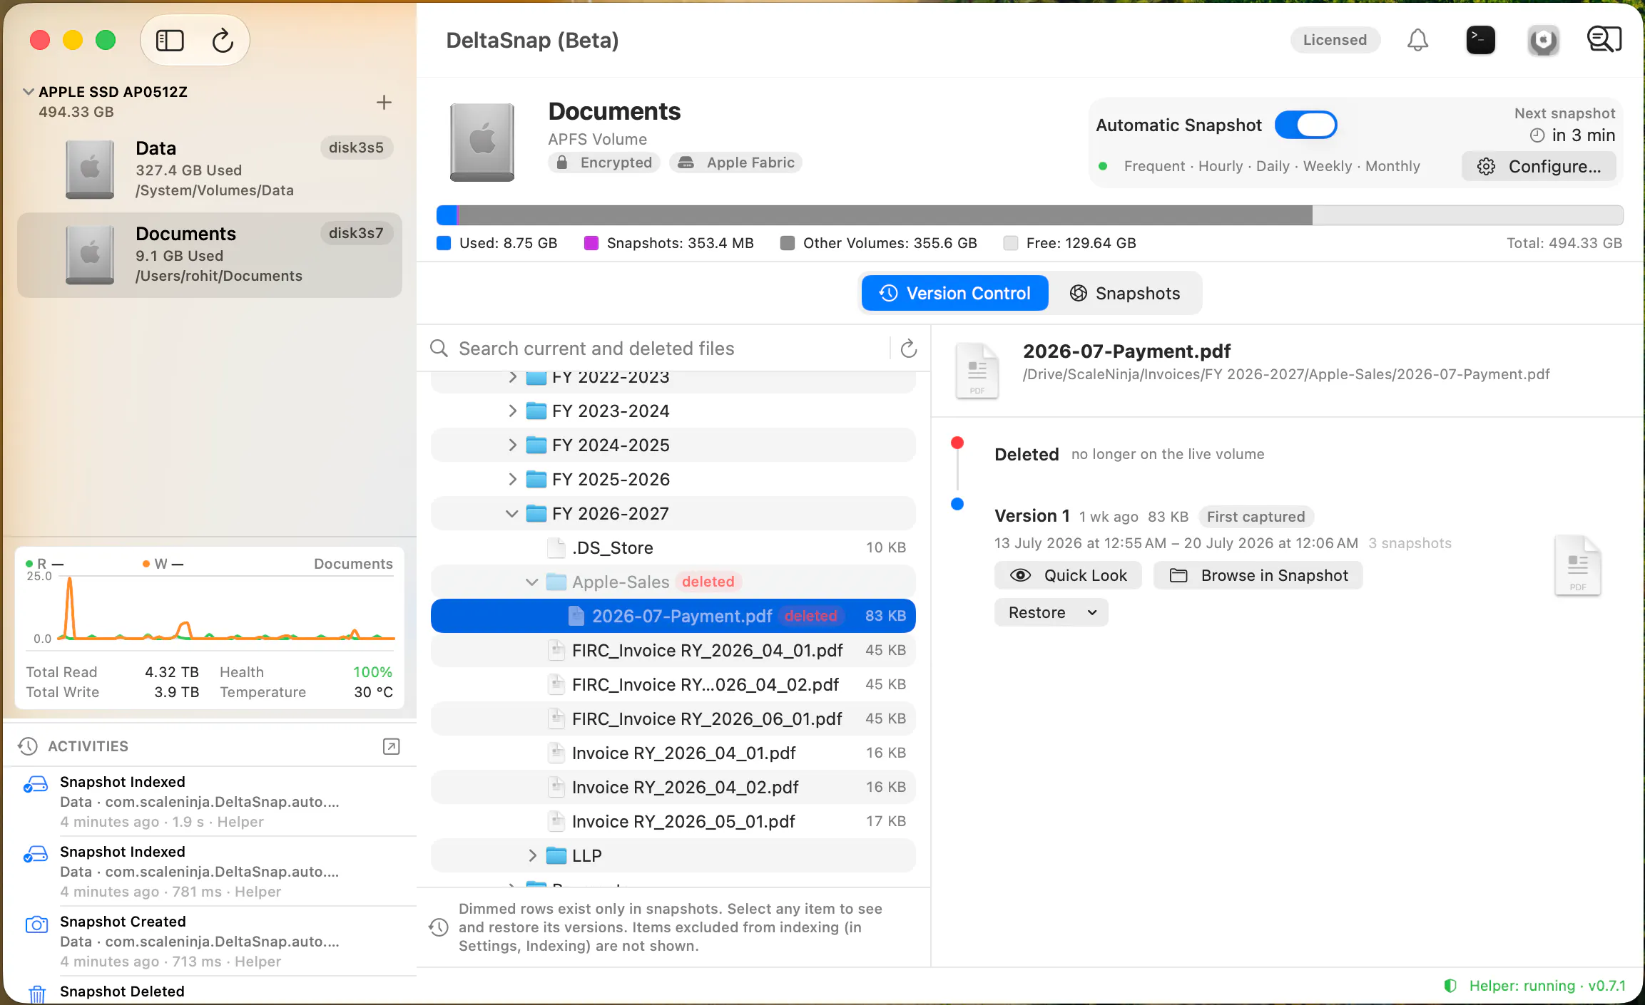Click the "Helper: running · v0.7.1" status text
This screenshot has width=1645, height=1005.
(1547, 986)
